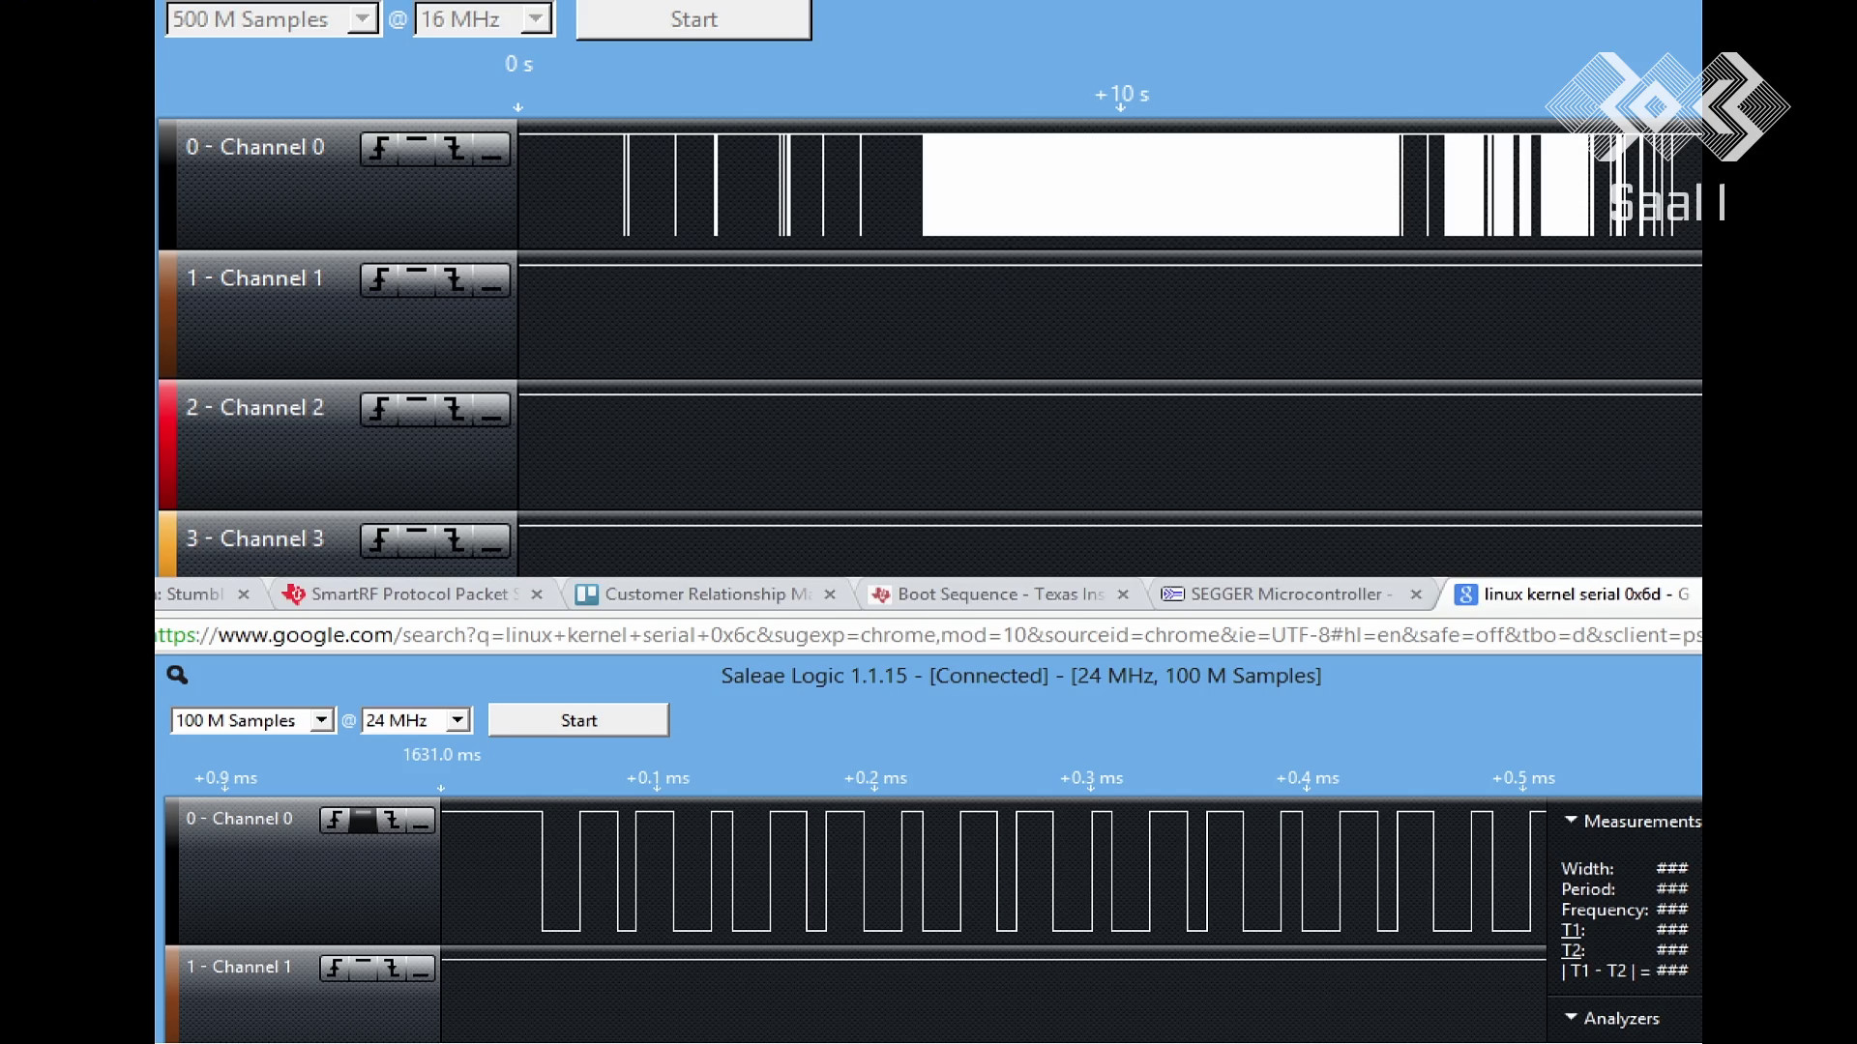Set high level trigger on Channel 1 in top window
The height and width of the screenshot is (1044, 1857).
(417, 280)
